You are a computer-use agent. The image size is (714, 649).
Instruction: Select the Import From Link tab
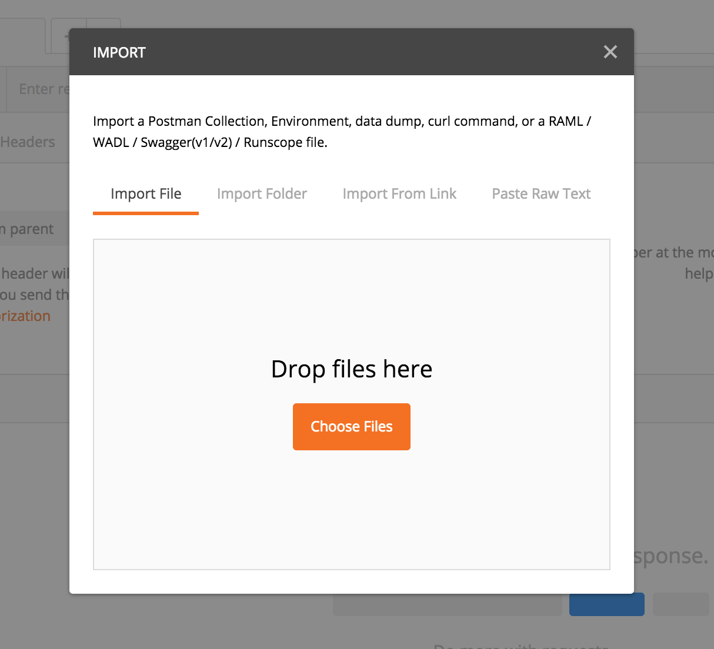pyautogui.click(x=399, y=194)
